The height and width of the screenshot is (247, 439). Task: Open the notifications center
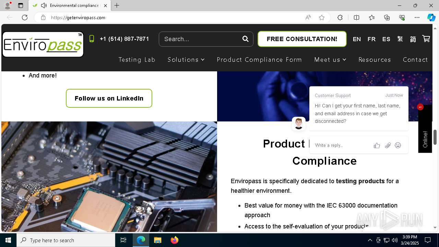[428, 240]
